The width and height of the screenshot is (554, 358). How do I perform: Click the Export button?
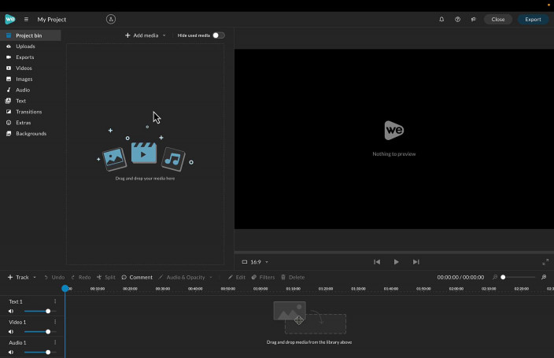(x=533, y=19)
